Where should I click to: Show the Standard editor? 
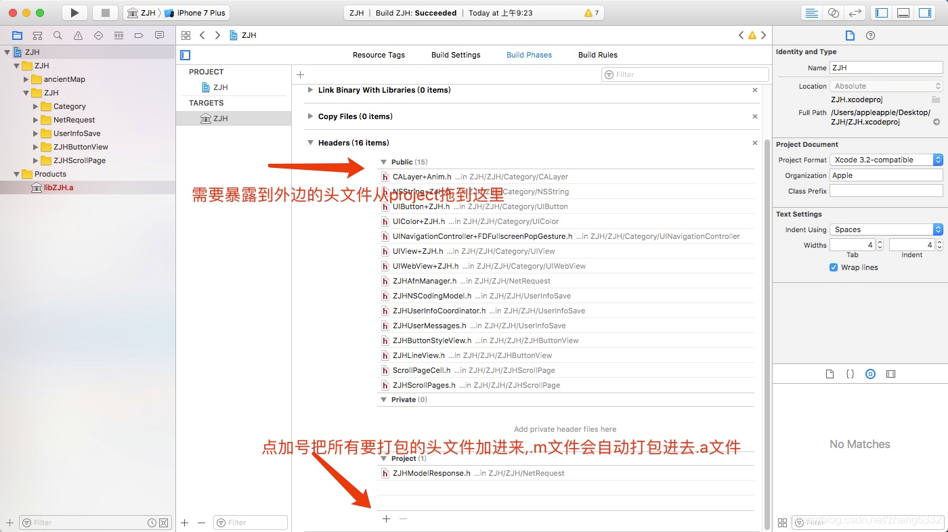(x=811, y=13)
